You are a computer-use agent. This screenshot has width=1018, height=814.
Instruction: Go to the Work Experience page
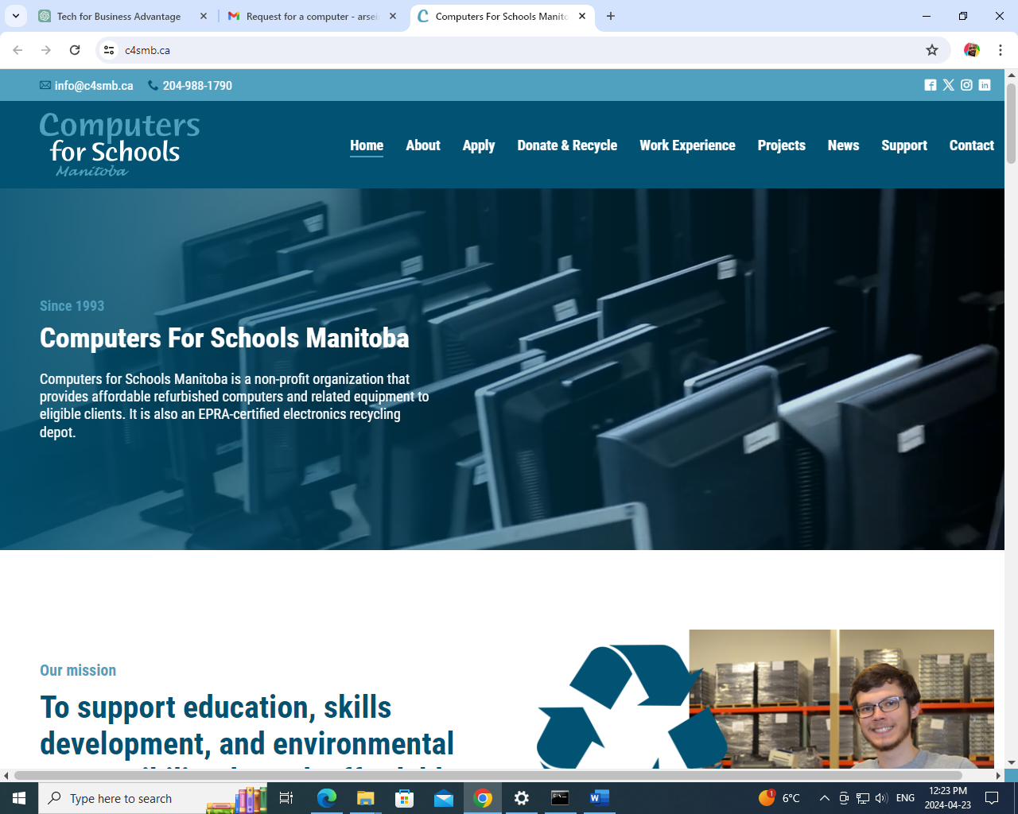[687, 145]
